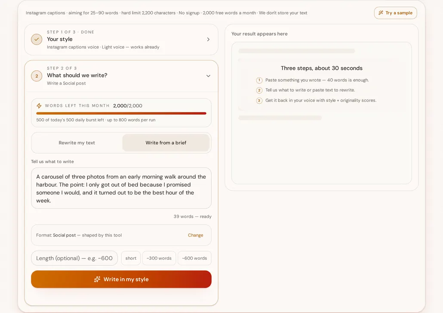Click the circled number 2 in the instructions

click(x=259, y=90)
